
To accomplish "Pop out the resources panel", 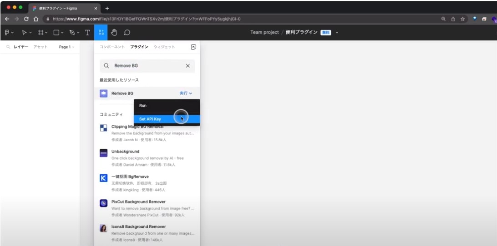I will (x=193, y=47).
